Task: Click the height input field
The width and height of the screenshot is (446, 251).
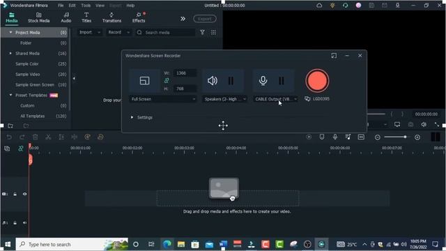Action: (185, 89)
